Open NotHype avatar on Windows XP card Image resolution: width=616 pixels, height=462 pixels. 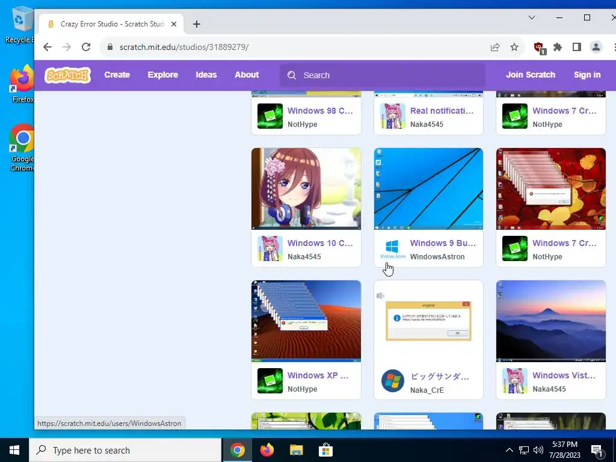[x=270, y=381]
